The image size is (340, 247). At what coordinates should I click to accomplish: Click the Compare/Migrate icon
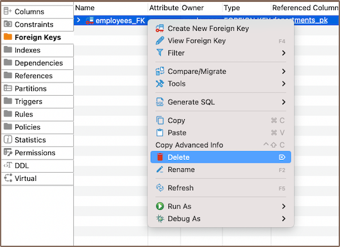(160, 71)
